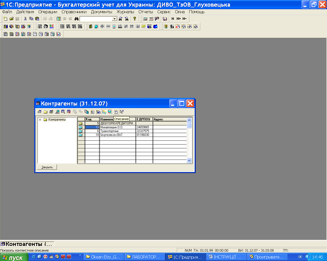Click the Описание help icon in Контрагенты toolbar
The height and width of the screenshot is (261, 327).
click(x=116, y=112)
